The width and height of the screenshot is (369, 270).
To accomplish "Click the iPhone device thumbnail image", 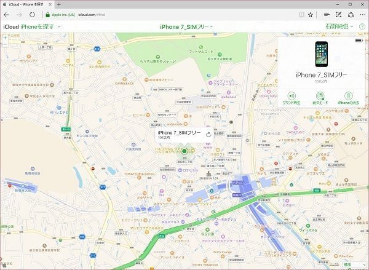I will [x=322, y=54].
